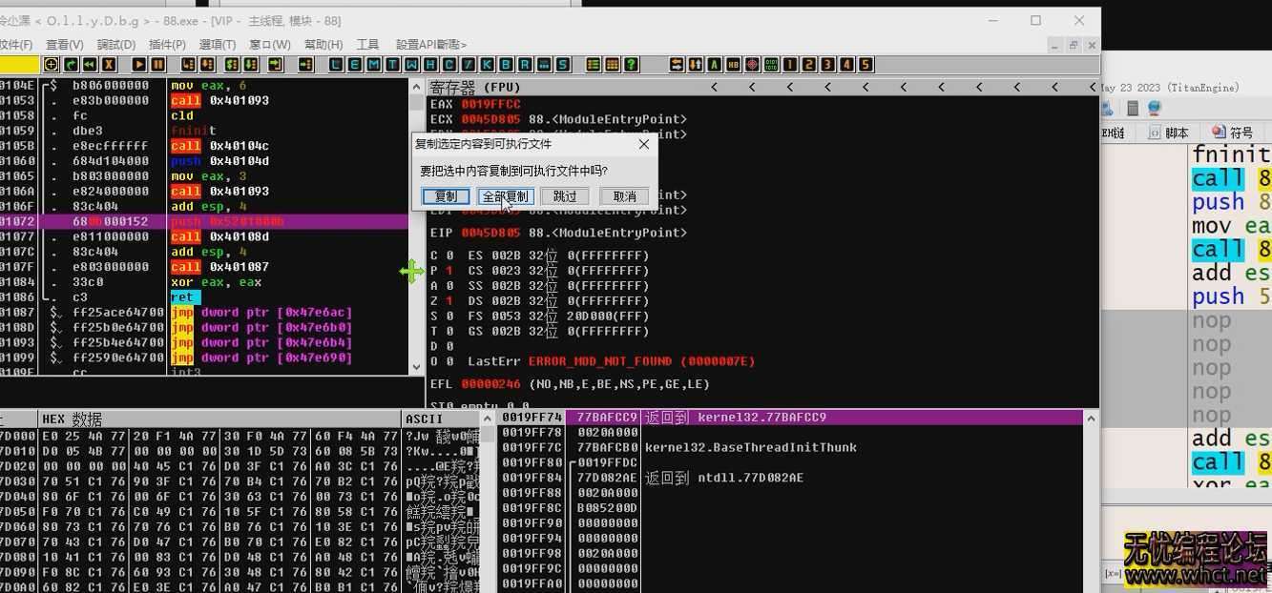The image size is (1272, 593).
Task: Show the Call stack (K) window
Action: pos(487,65)
